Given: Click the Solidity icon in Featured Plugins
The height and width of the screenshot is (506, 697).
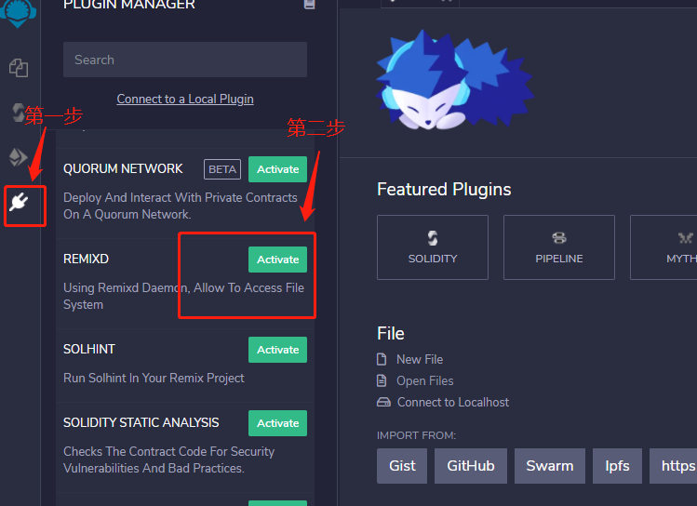Looking at the screenshot, I should pyautogui.click(x=433, y=238).
